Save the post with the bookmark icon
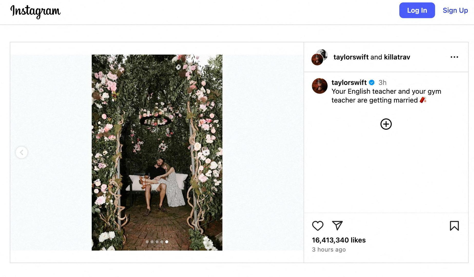 tap(454, 226)
